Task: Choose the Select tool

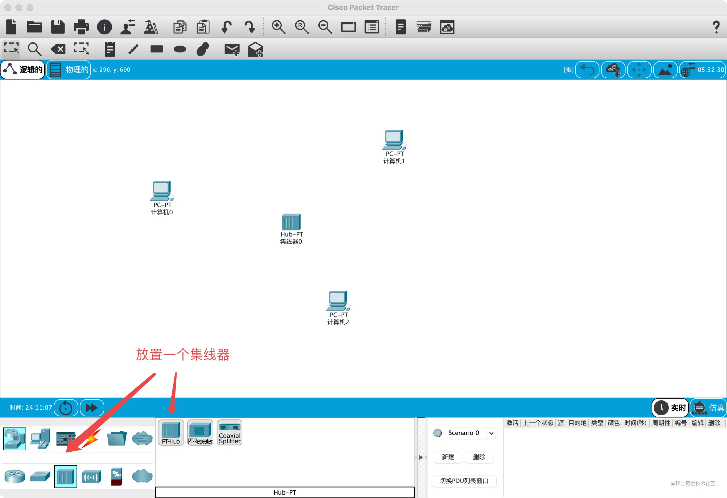Action: (x=12, y=49)
